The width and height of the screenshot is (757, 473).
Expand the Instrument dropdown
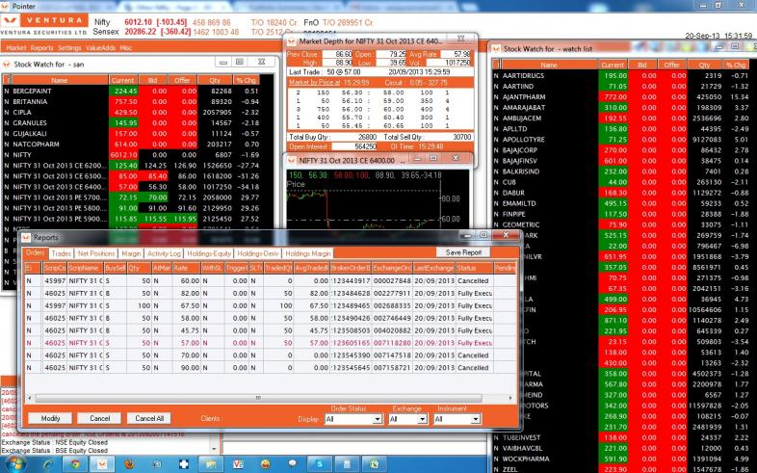(476, 419)
